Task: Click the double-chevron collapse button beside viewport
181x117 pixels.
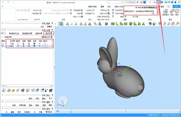Action: click(56, 24)
